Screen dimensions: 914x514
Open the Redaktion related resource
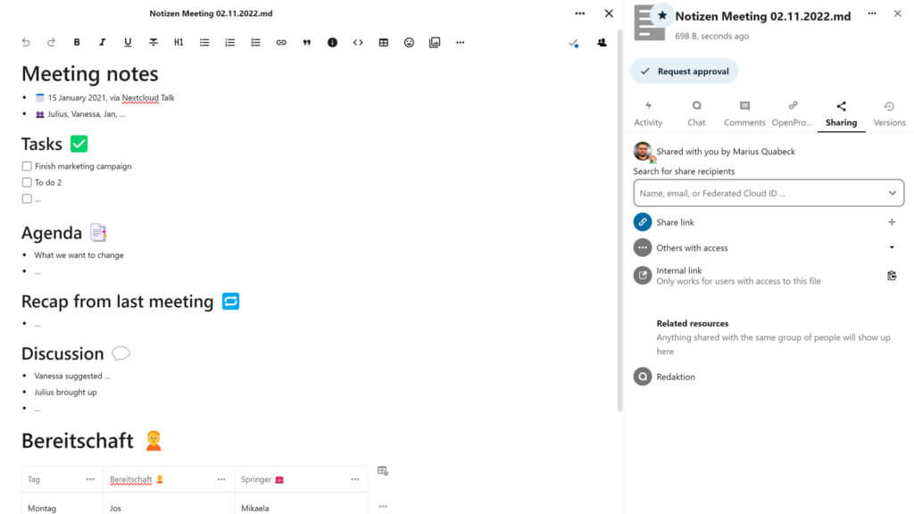676,377
